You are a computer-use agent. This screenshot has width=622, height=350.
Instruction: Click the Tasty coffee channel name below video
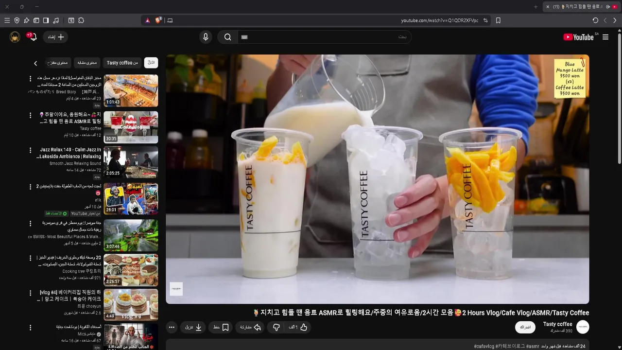tap(557, 324)
